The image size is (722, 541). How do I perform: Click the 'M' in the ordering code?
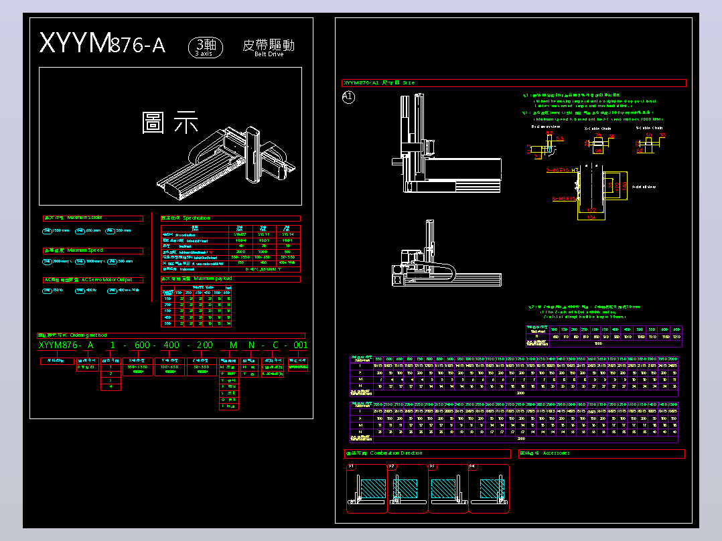click(x=234, y=345)
